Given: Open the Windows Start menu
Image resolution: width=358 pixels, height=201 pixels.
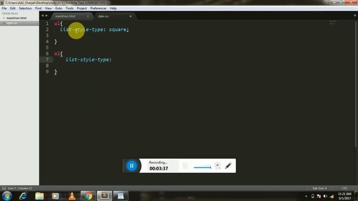Looking at the screenshot, I should (7, 196).
